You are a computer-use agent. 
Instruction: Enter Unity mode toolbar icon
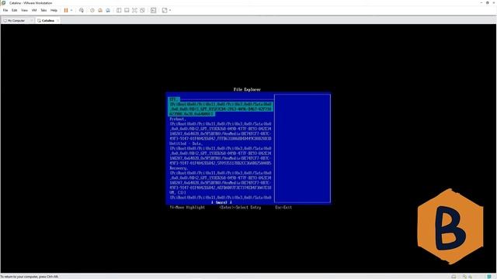[x=143, y=10]
